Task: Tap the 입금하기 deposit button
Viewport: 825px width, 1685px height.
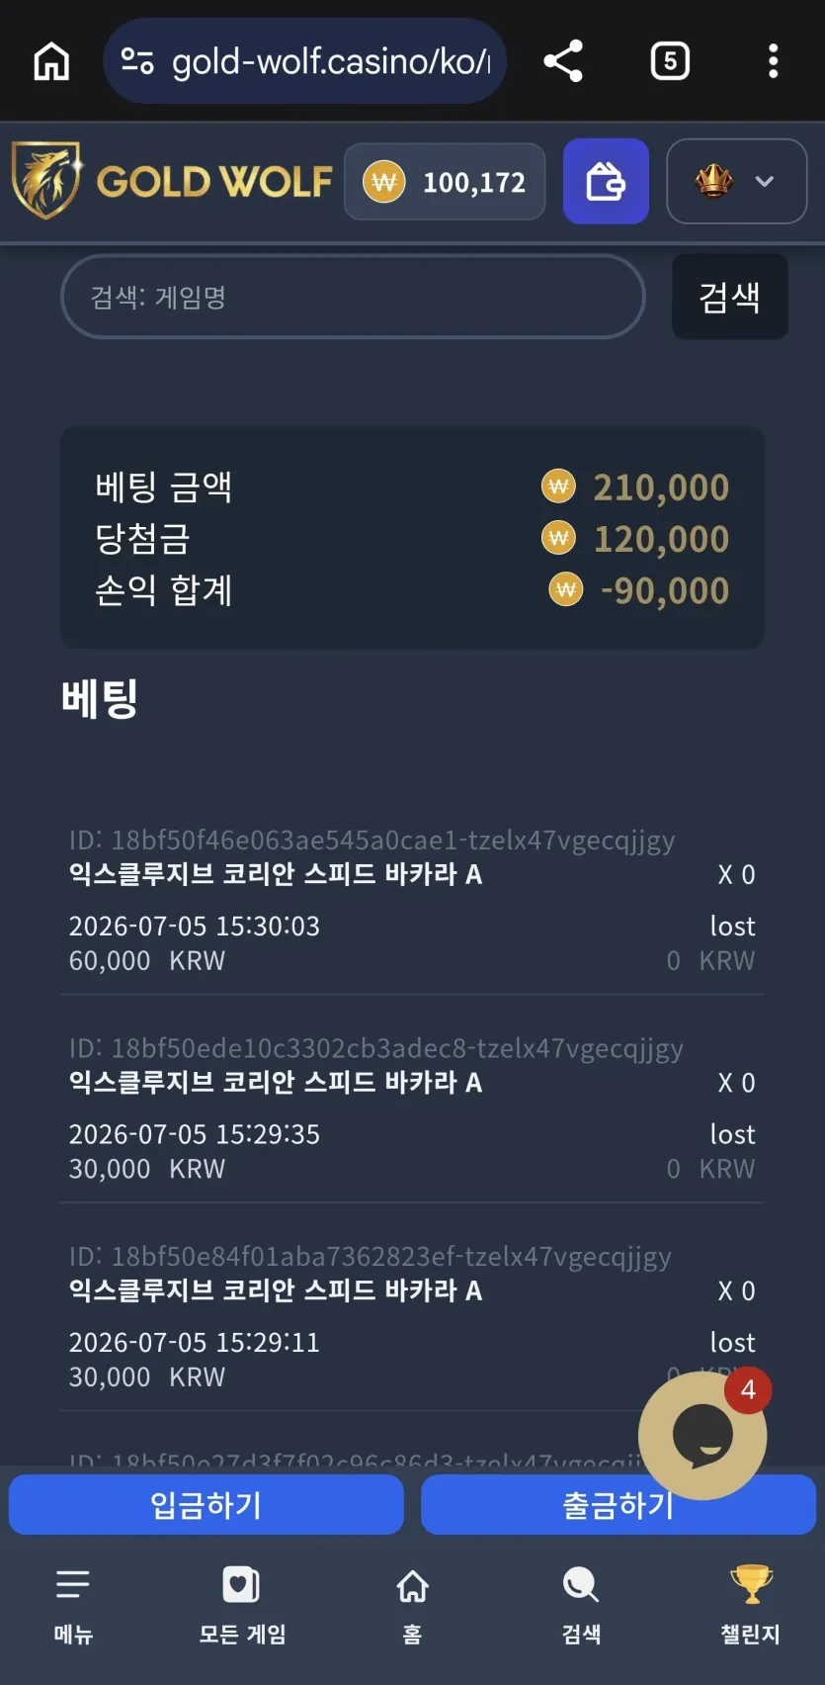Action: pyautogui.click(x=206, y=1505)
